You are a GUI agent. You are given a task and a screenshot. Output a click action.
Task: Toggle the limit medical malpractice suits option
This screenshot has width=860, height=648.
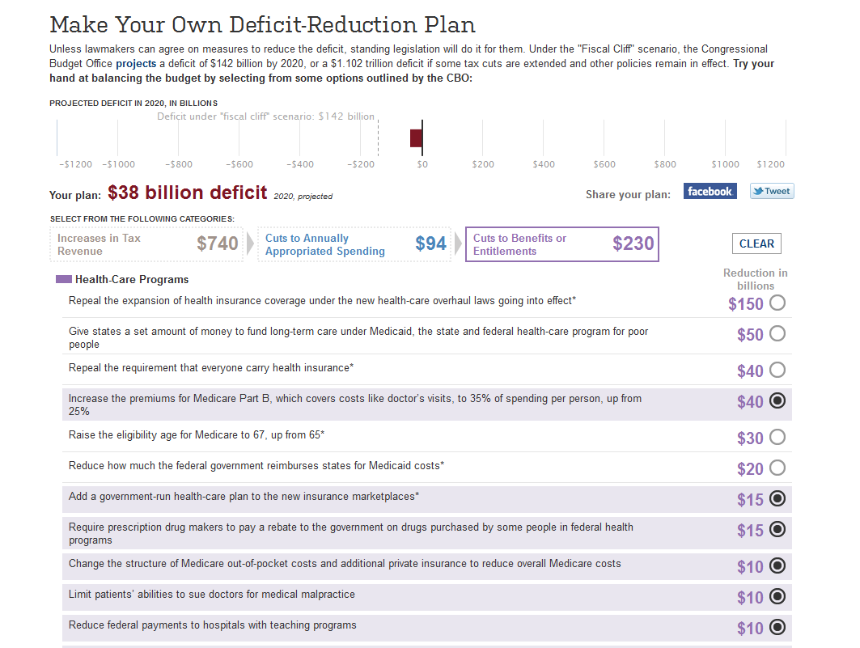pos(777,596)
